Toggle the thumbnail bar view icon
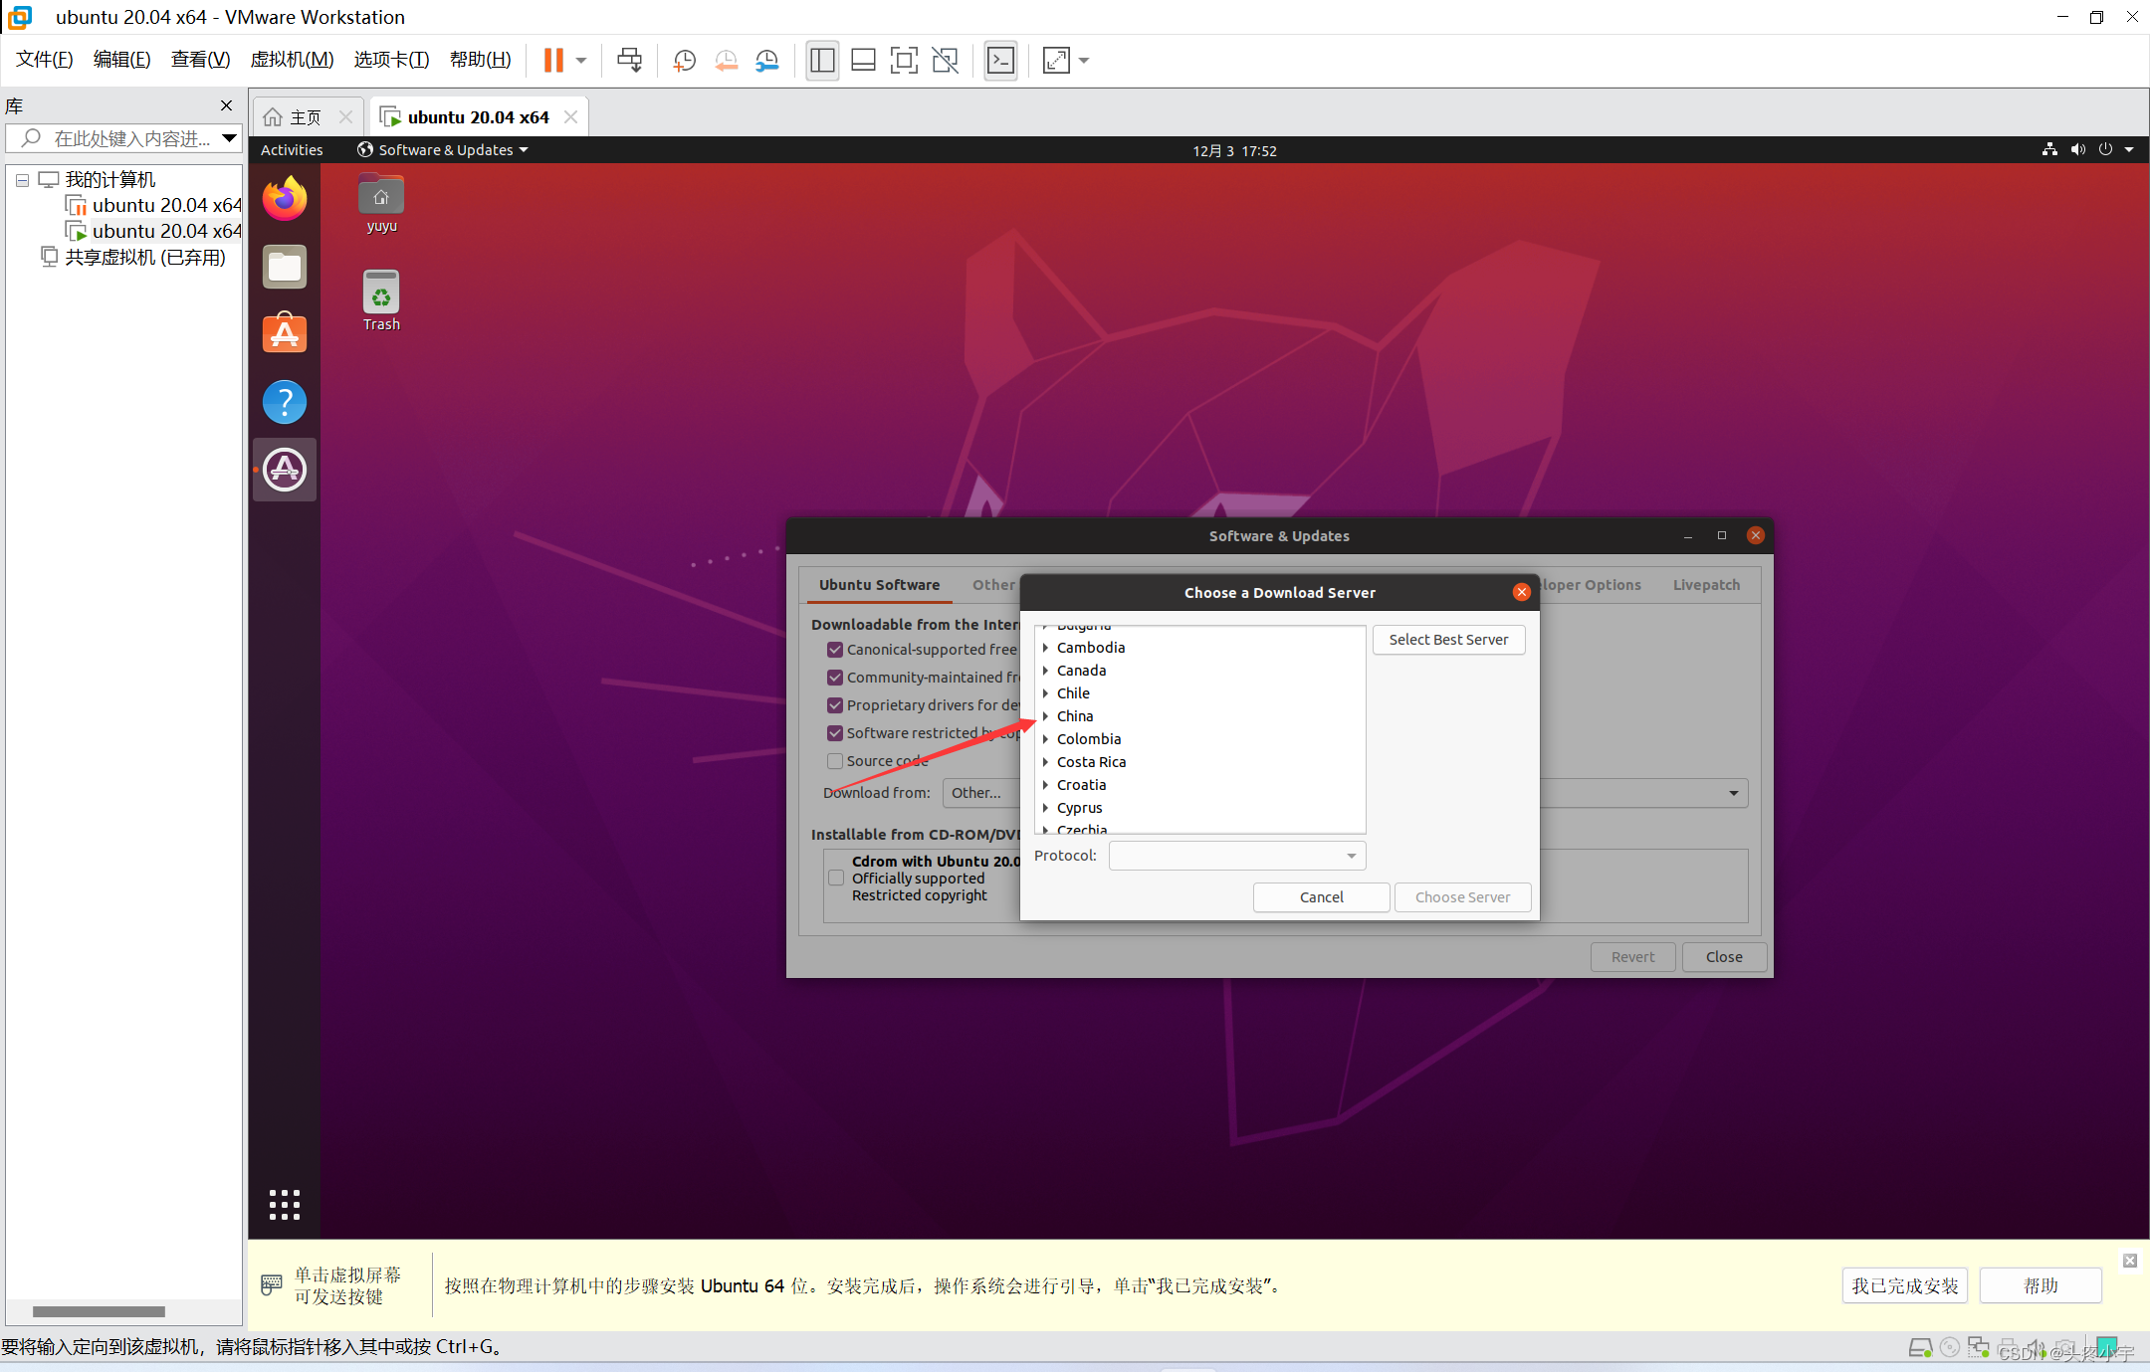Viewport: 2150px width, 1372px height. coord(863,61)
